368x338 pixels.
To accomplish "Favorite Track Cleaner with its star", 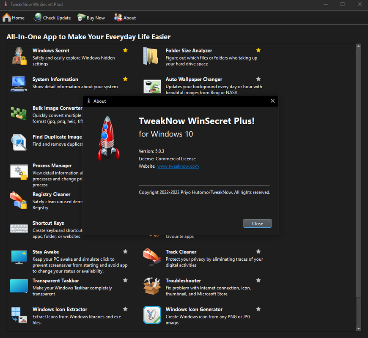I will tap(258, 251).
